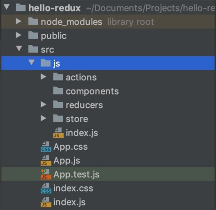The image size is (216, 210).
Task: Select the App.test.js file name
Action: (x=77, y=174)
